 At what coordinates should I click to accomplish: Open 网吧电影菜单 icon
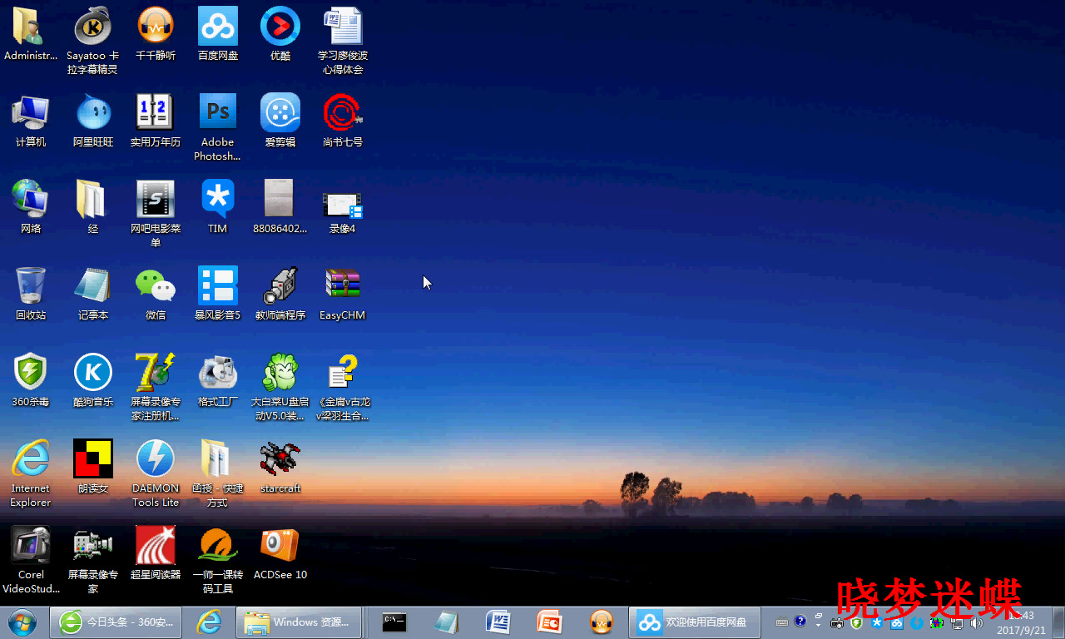click(x=156, y=214)
